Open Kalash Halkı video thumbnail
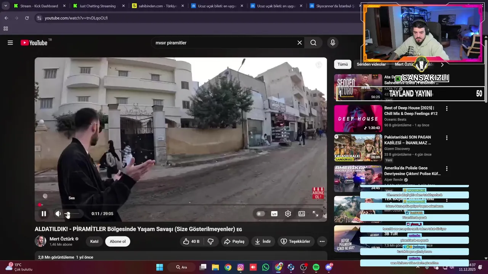Screen dimensions: 488x274 point(358,148)
